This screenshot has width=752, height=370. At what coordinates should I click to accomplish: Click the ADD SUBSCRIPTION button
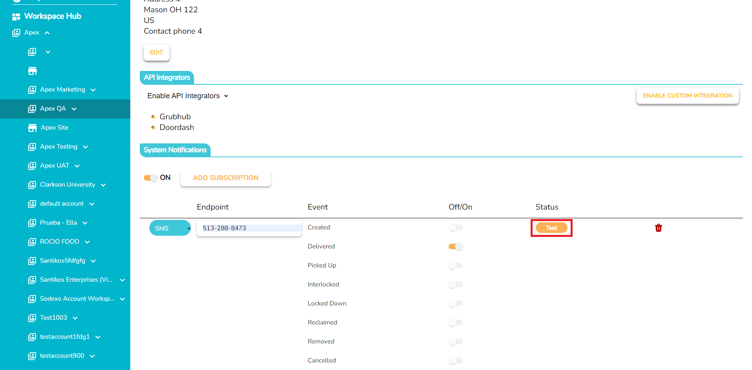pos(225,178)
